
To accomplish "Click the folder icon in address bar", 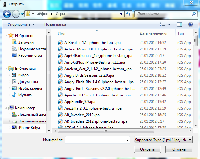I will point(28,13).
